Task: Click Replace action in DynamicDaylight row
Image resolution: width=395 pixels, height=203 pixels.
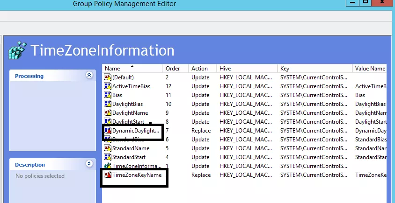Action: (201, 131)
